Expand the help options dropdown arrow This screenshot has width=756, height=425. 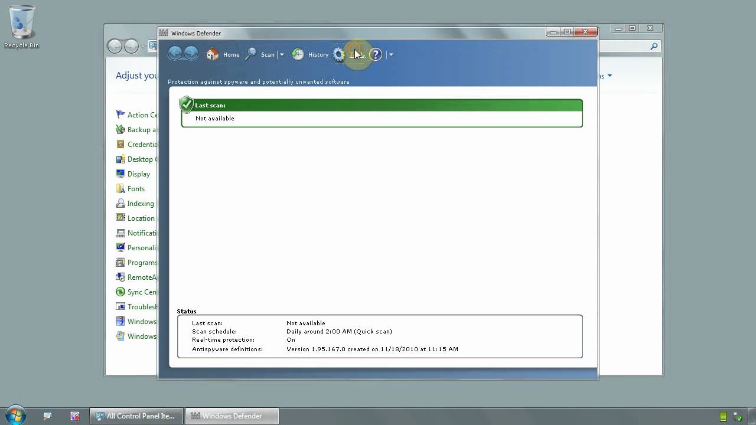(x=391, y=54)
